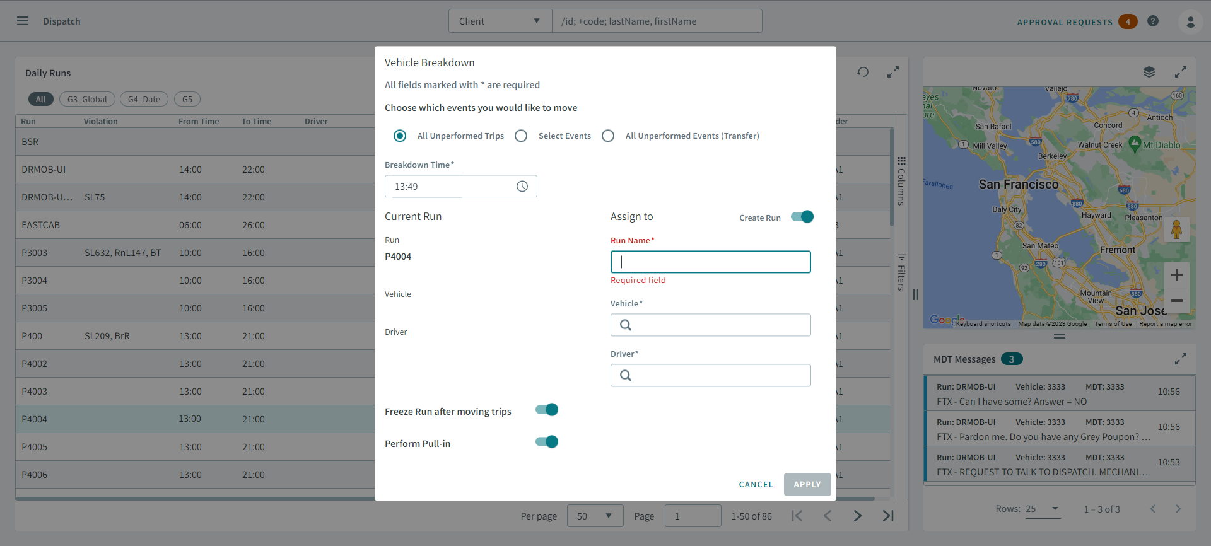Go to previous MDT Messages page
The image size is (1211, 546).
click(x=1153, y=509)
